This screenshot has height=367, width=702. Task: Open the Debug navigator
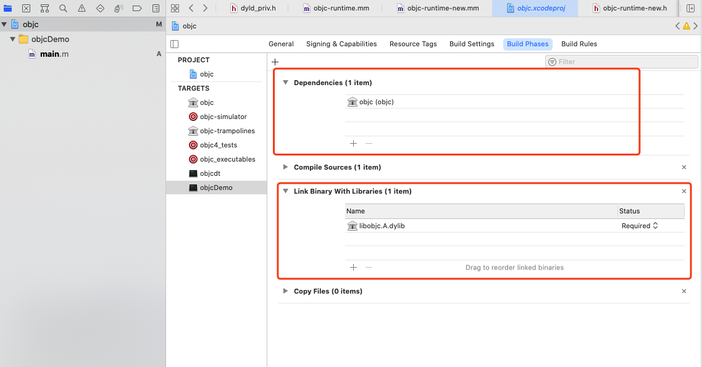click(119, 8)
